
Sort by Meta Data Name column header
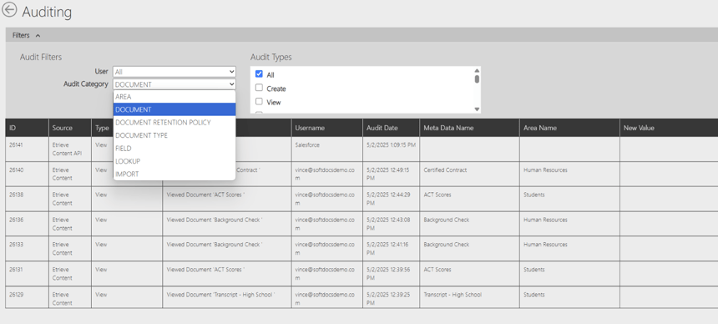point(469,128)
